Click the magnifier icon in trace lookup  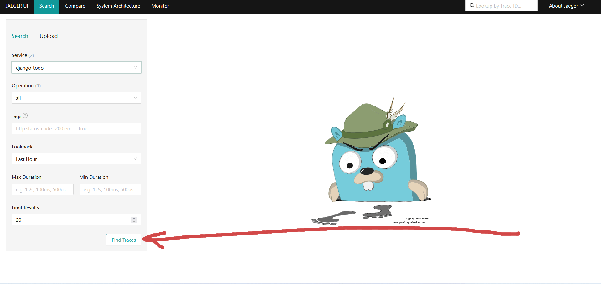[x=472, y=5]
